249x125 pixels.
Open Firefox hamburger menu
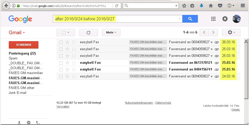[243, 6]
